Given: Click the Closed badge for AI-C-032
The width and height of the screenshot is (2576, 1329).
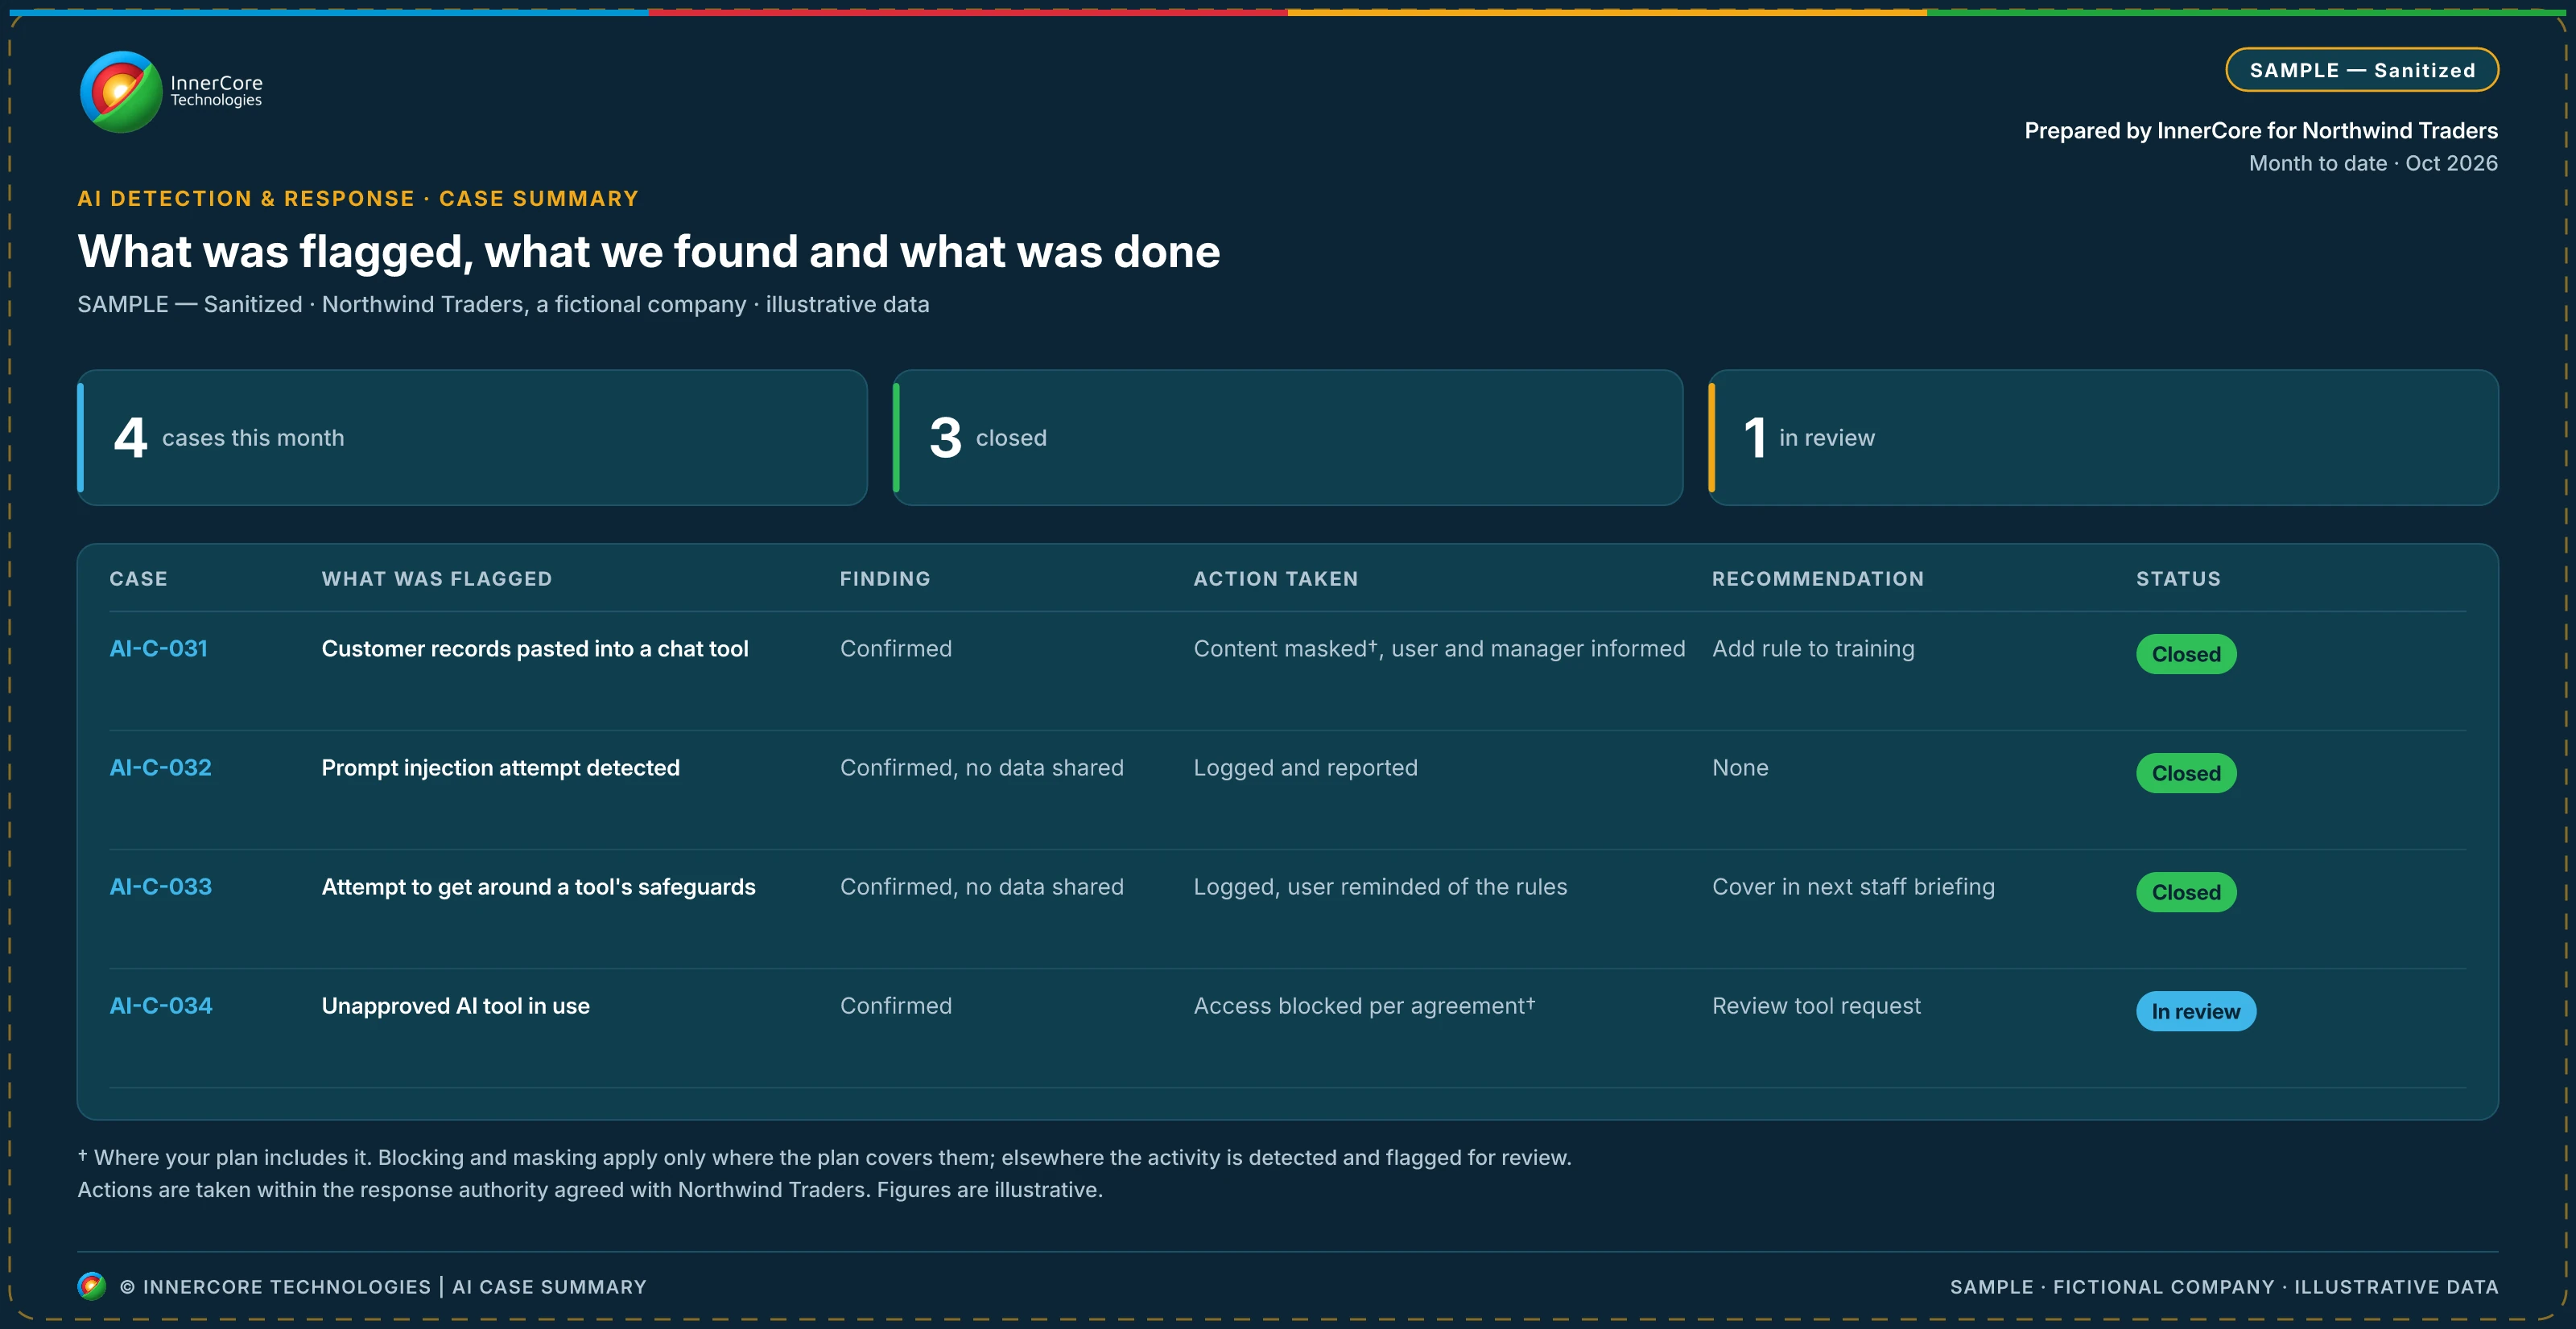Looking at the screenshot, I should [2186, 773].
